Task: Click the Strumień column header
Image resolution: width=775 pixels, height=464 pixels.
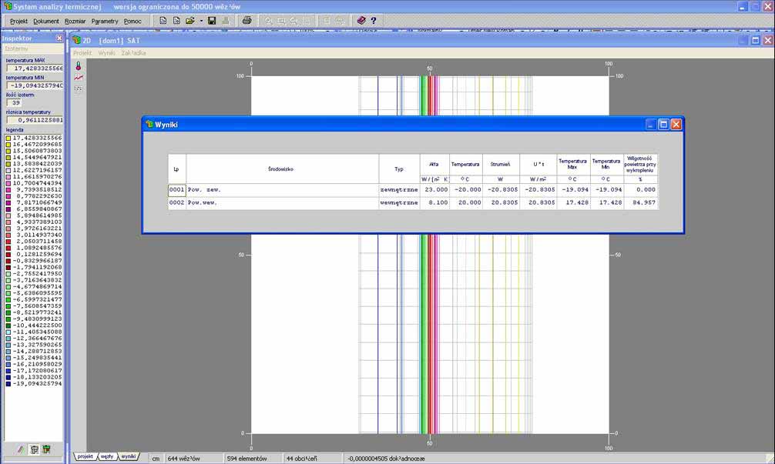Action: pyautogui.click(x=500, y=165)
